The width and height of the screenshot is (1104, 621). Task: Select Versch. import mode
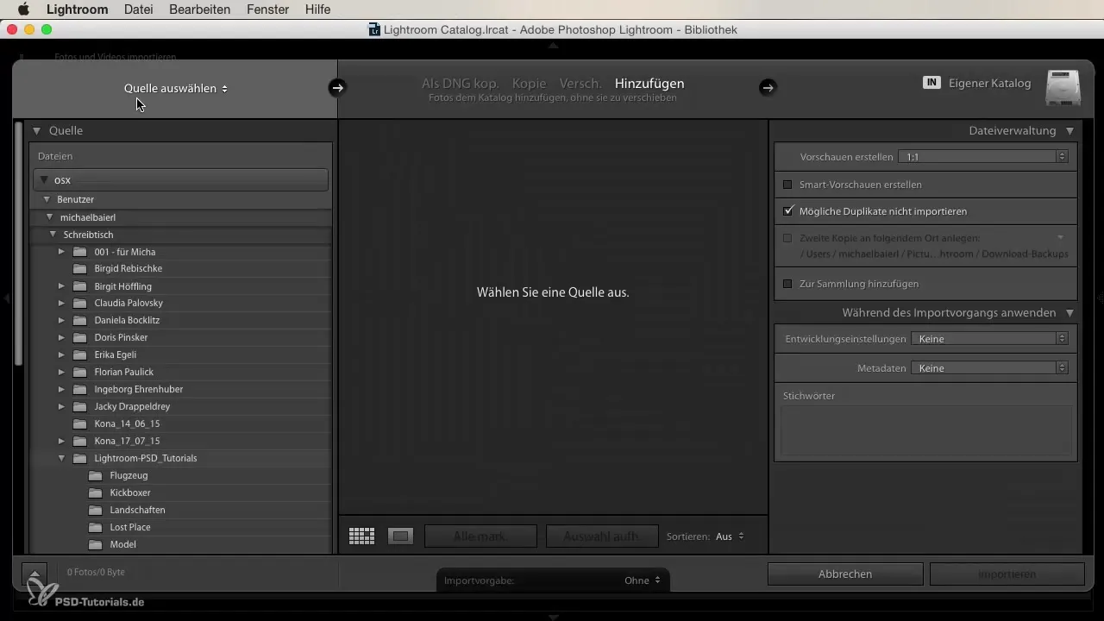coord(580,84)
